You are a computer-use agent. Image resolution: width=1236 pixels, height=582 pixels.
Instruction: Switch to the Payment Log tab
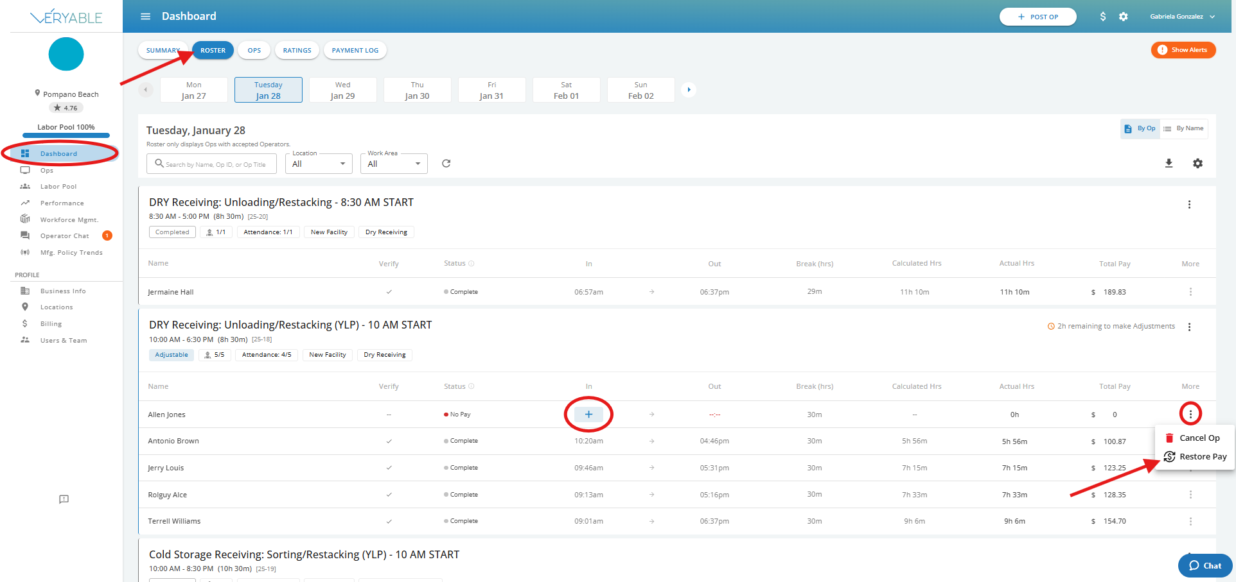tap(355, 50)
